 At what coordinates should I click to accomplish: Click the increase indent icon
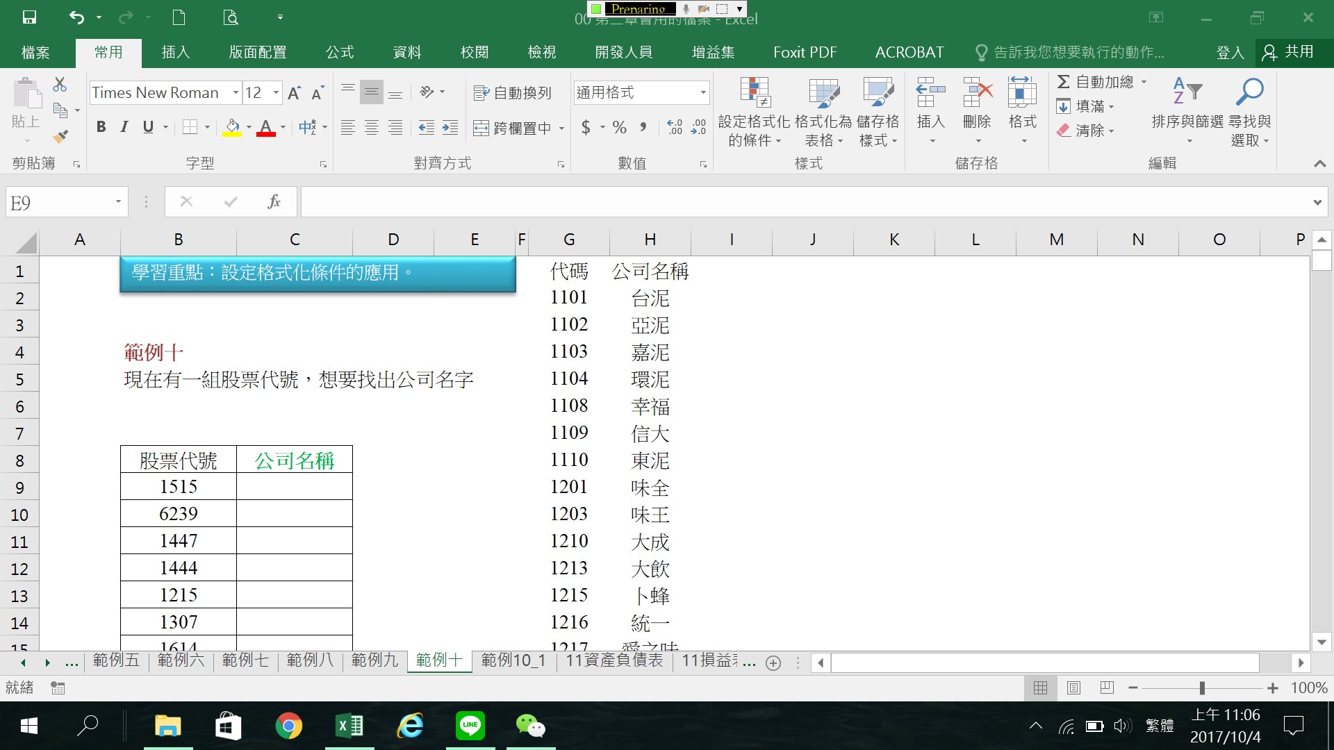point(450,127)
